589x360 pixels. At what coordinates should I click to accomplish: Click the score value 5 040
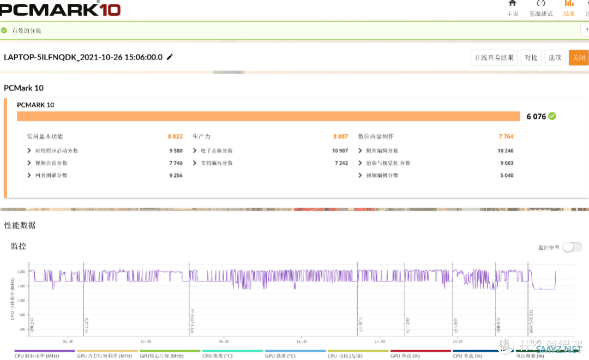pos(507,176)
